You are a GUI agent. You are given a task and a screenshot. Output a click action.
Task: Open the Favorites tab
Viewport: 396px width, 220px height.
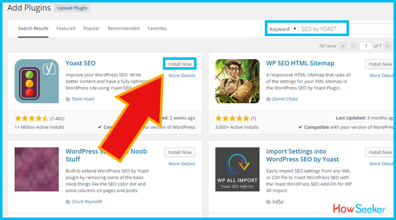click(157, 28)
